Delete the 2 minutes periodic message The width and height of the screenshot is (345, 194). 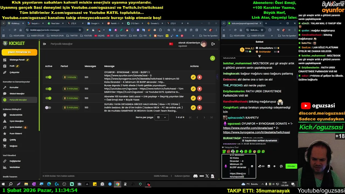click(199, 98)
